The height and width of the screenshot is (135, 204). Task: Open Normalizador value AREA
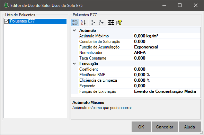[167, 53]
